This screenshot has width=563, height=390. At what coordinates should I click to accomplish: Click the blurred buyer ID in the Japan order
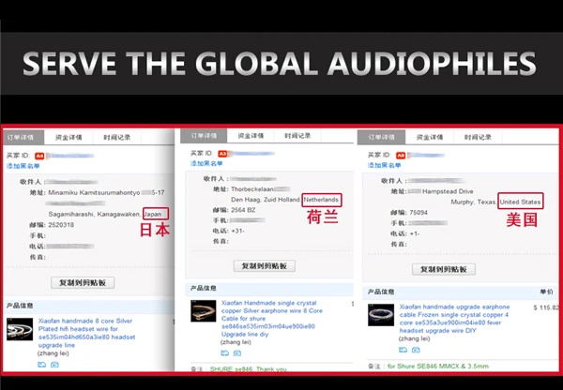pyautogui.click(x=70, y=156)
